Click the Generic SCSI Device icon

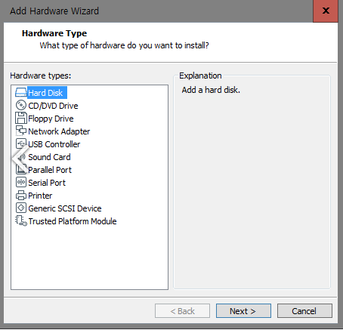21,208
